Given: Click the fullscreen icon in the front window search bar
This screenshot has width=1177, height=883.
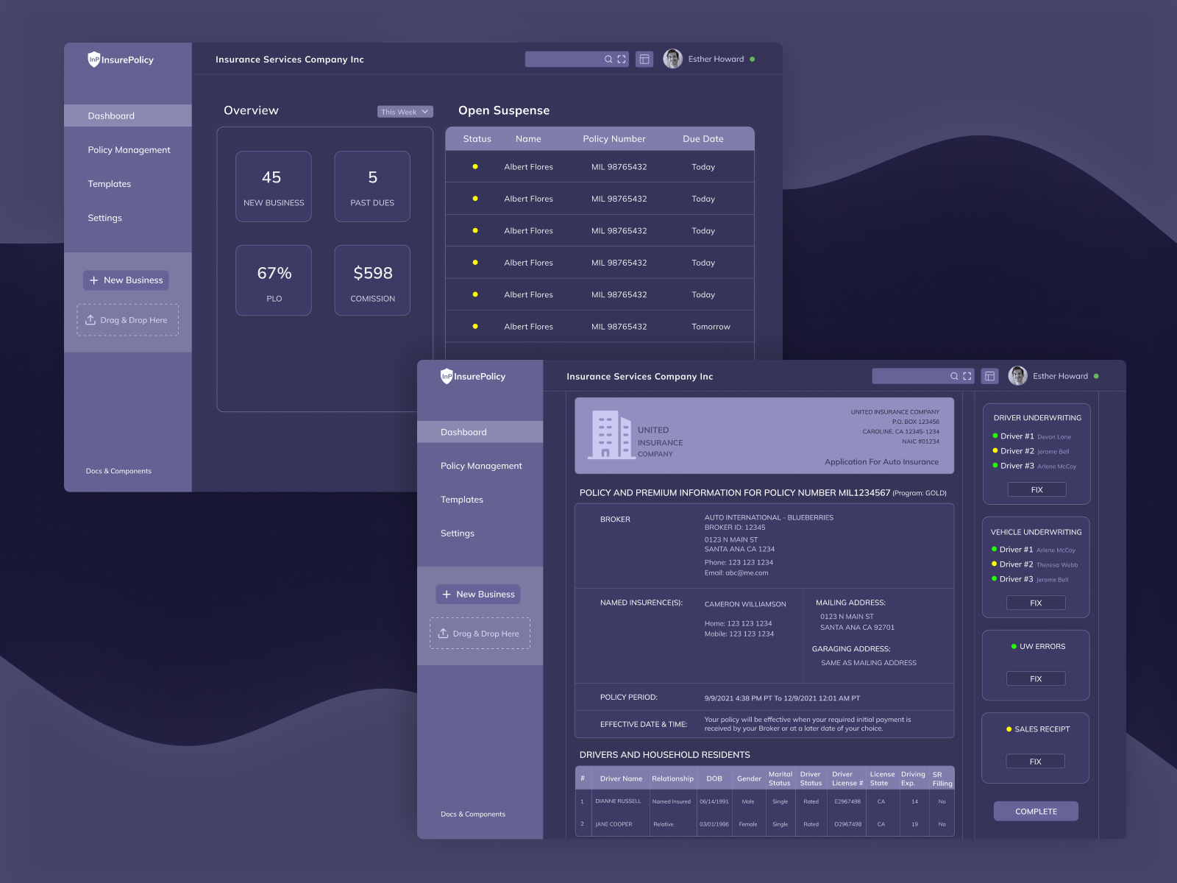Looking at the screenshot, I should [x=967, y=376].
